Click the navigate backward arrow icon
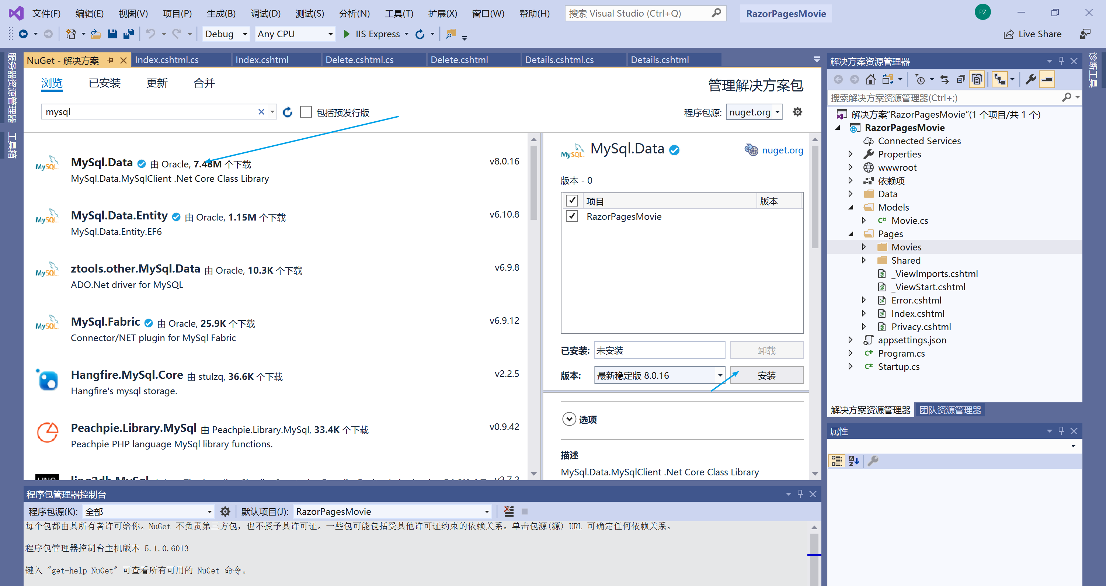 (x=24, y=34)
